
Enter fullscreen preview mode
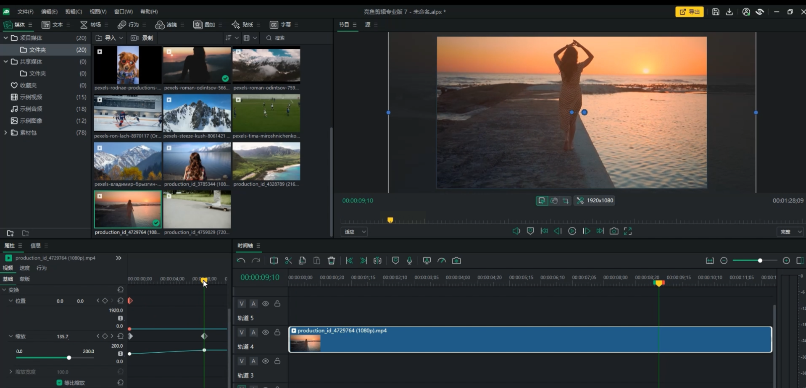click(628, 231)
